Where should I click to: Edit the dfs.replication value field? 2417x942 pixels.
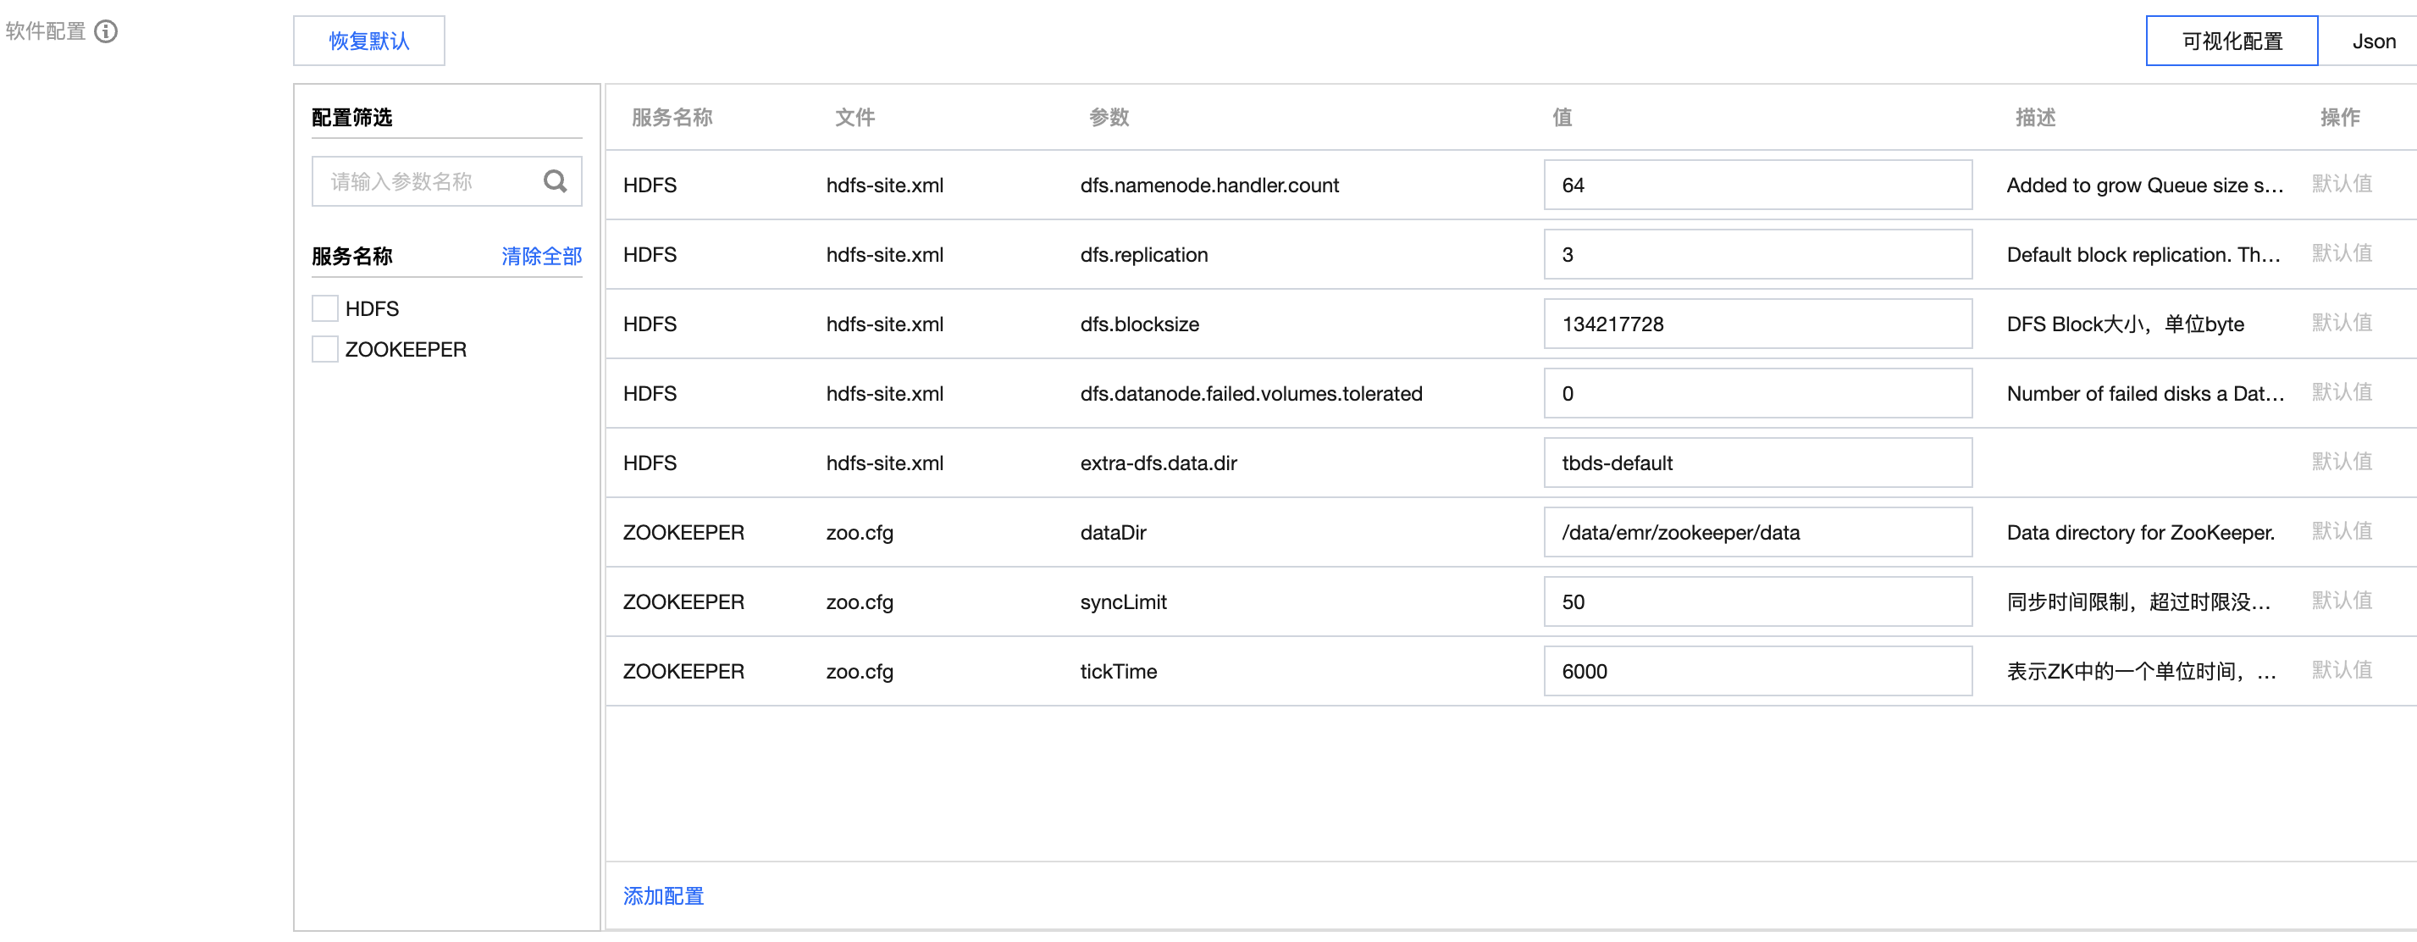coord(1756,254)
